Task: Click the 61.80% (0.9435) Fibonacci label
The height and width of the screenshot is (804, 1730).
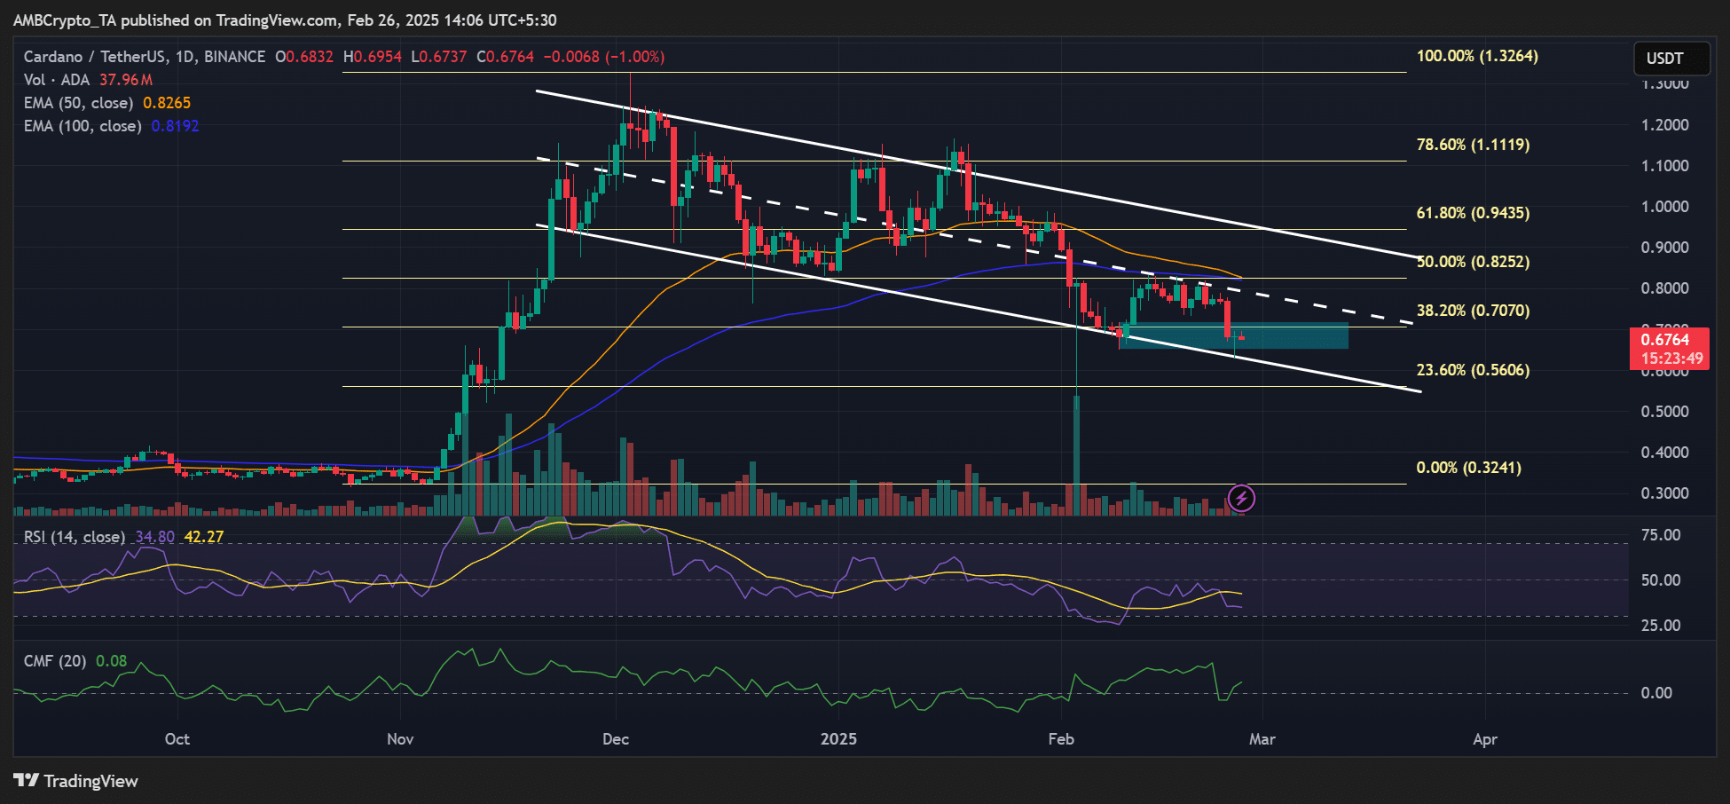Action: 1473,213
